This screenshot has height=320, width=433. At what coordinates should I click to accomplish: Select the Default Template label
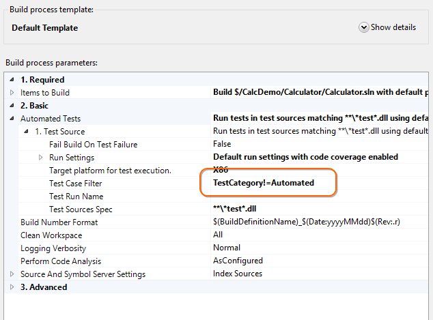pyautogui.click(x=45, y=28)
